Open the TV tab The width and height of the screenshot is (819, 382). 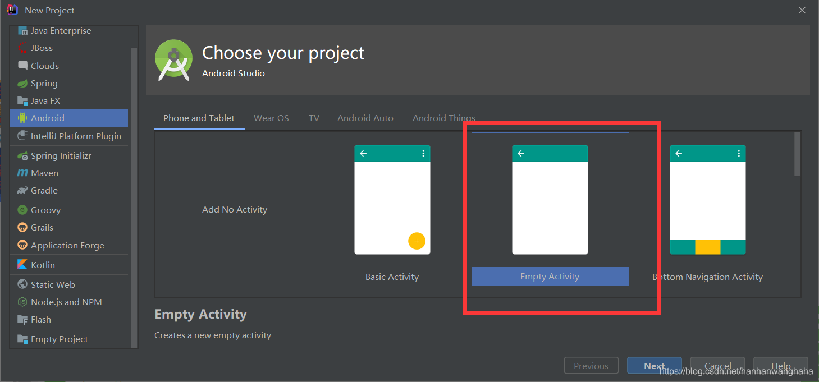(314, 118)
